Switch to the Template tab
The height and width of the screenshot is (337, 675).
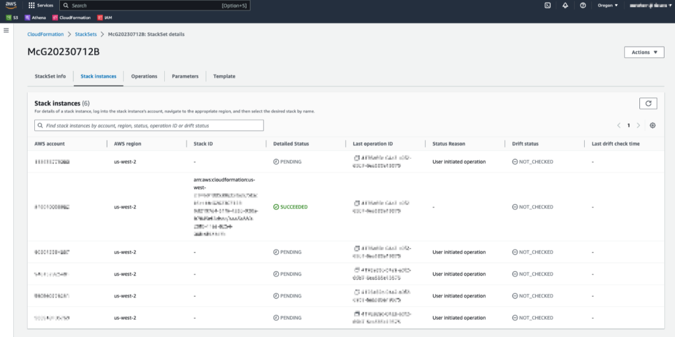(x=224, y=76)
